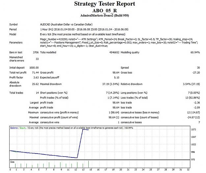The image size is (206, 173).
Task: Click the 'Every tick' model description
Action: tap(83, 34)
